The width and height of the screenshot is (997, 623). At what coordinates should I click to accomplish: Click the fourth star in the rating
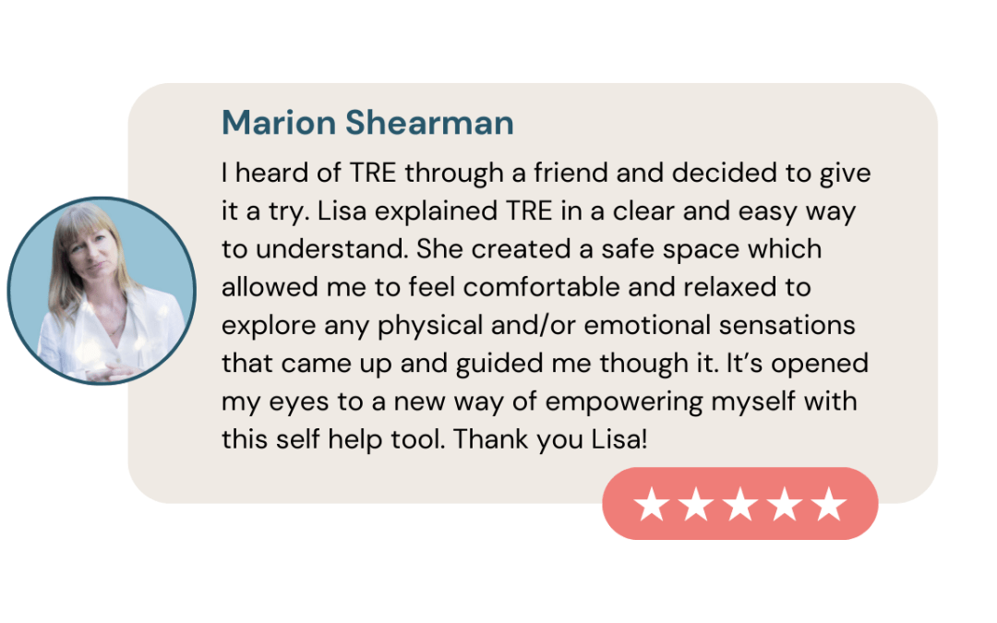click(x=785, y=504)
